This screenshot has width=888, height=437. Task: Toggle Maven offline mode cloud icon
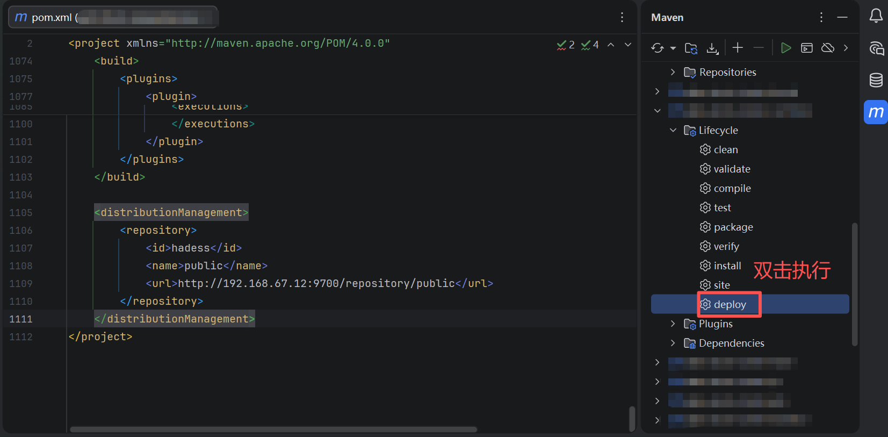click(828, 48)
